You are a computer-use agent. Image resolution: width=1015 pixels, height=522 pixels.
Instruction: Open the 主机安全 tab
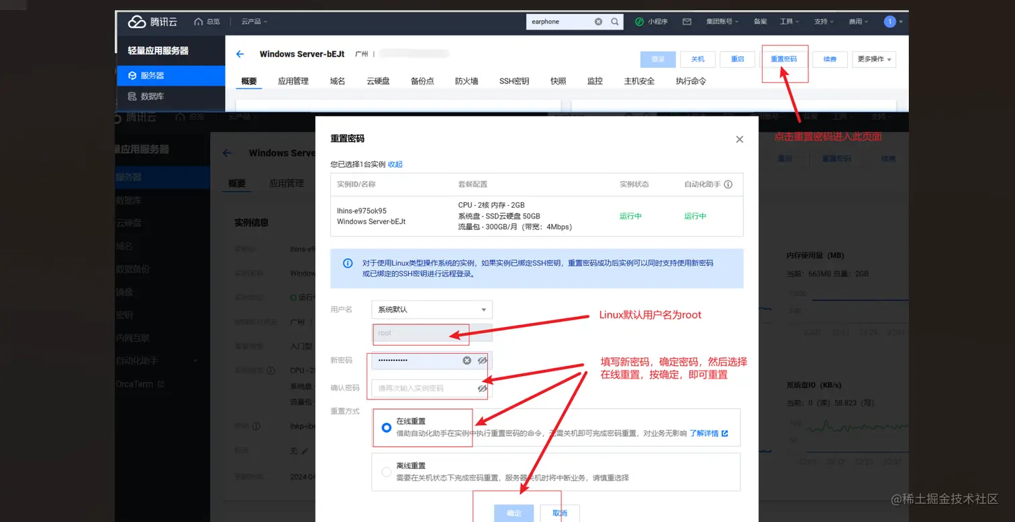pyautogui.click(x=639, y=81)
